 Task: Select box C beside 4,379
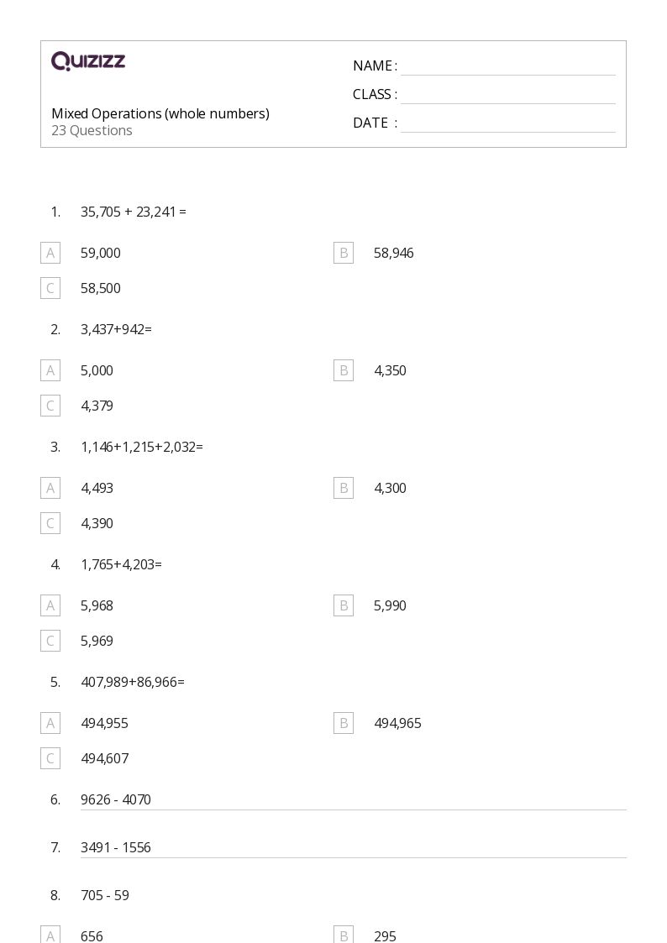click(x=50, y=406)
